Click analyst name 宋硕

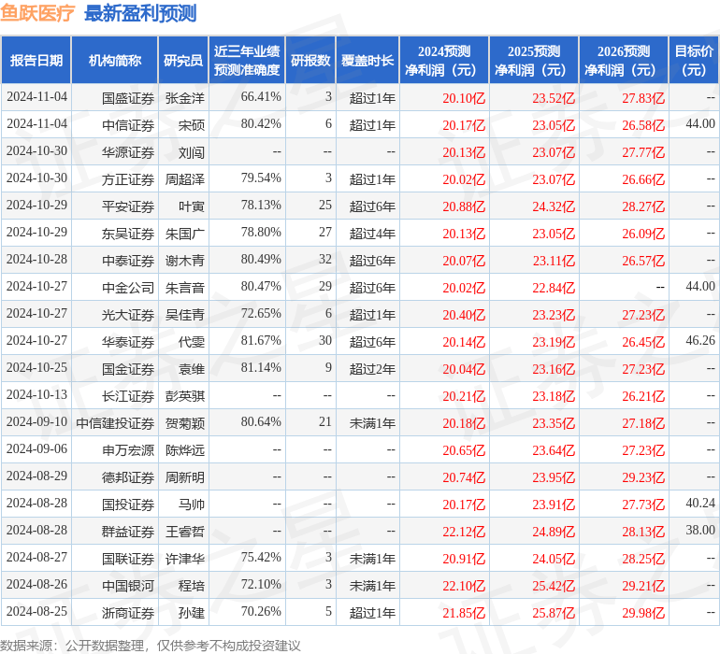point(192,125)
